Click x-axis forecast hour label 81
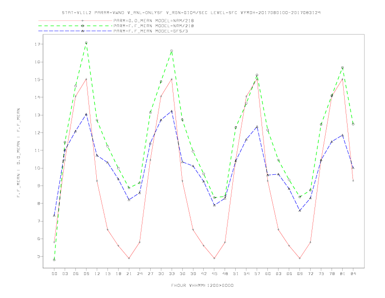385x298 pixels. [x=343, y=274]
